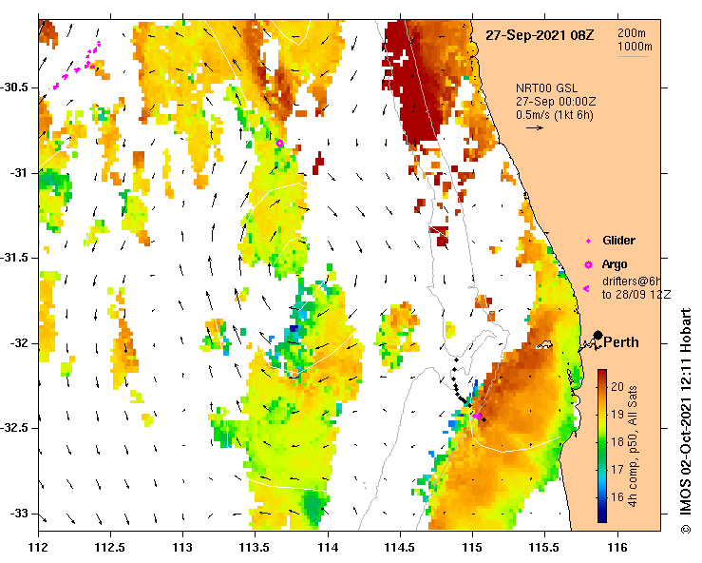Click latitude axis label -31.5

[x=15, y=258]
